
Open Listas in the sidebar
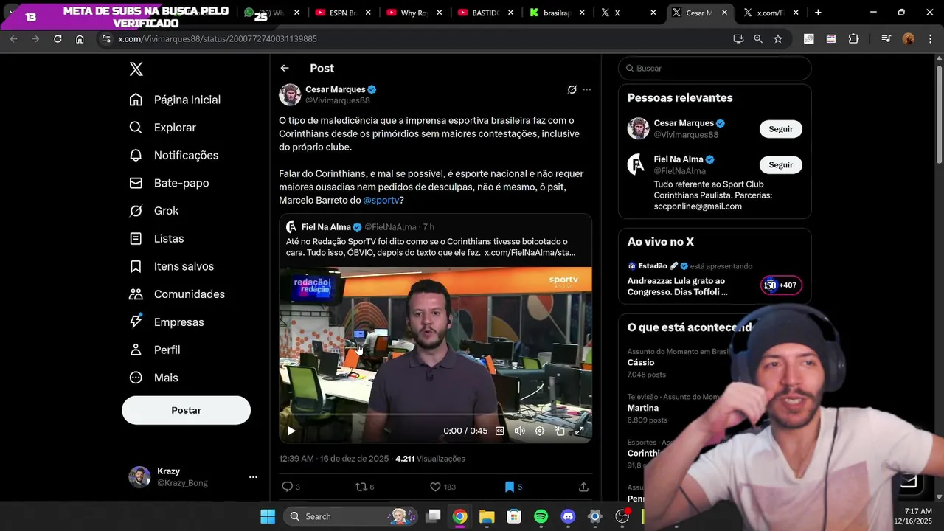(x=156, y=239)
